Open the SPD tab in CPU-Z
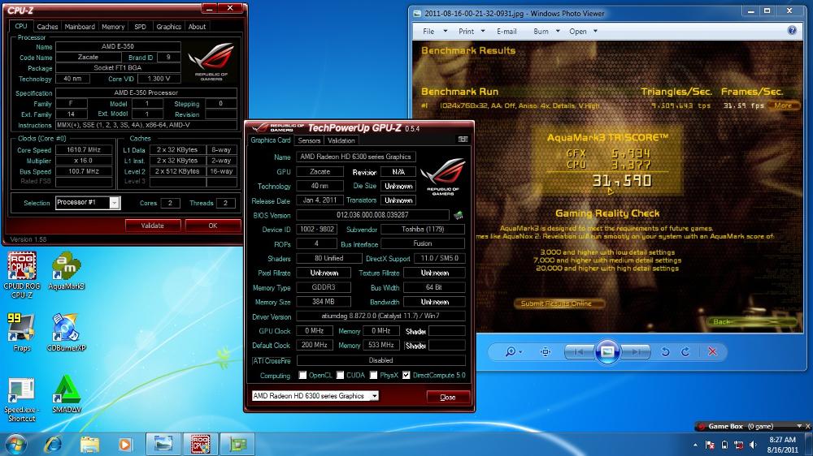The width and height of the screenshot is (813, 456). point(141,27)
